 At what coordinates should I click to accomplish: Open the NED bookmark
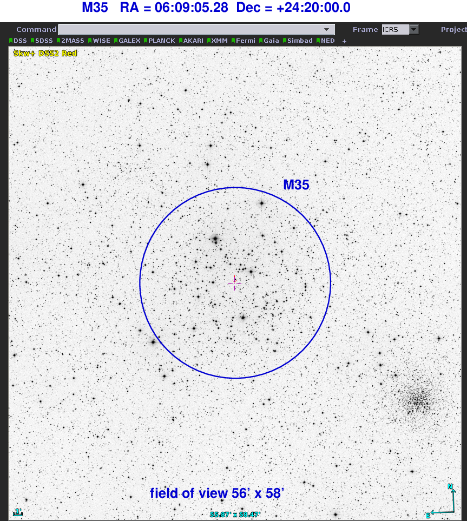326,41
